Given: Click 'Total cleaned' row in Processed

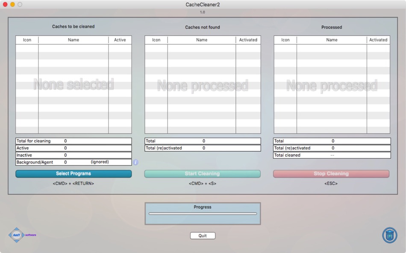Looking at the screenshot, I should [x=332, y=155].
